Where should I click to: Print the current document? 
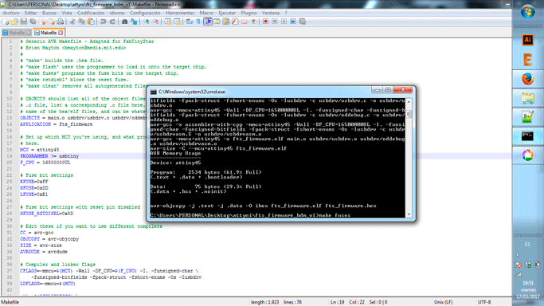[x=61, y=22]
